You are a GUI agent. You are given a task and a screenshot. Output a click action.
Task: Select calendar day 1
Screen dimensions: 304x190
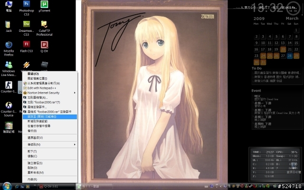[x=296, y=30]
